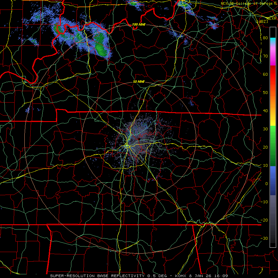This screenshot has height=278, width=278.
Task: Click the -10 value on the dBZ scale
Action: 264,202
